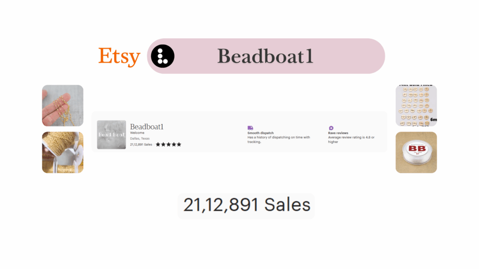Click the black dotted circle logo
The height and width of the screenshot is (269, 479).
click(162, 57)
